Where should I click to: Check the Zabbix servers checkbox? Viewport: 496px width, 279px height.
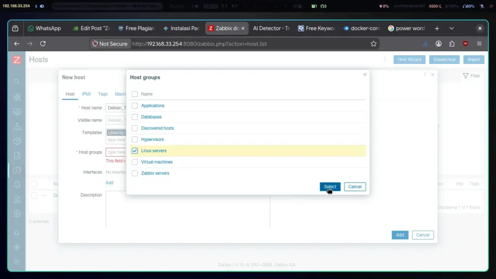(x=135, y=173)
